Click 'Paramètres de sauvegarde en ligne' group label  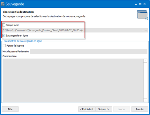23,41
